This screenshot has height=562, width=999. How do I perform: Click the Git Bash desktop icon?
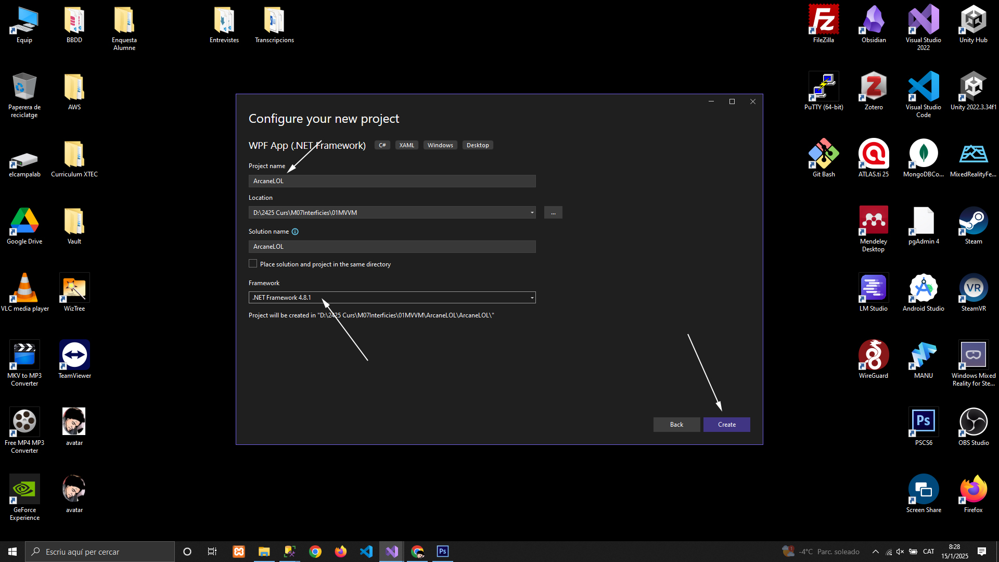pyautogui.click(x=823, y=158)
